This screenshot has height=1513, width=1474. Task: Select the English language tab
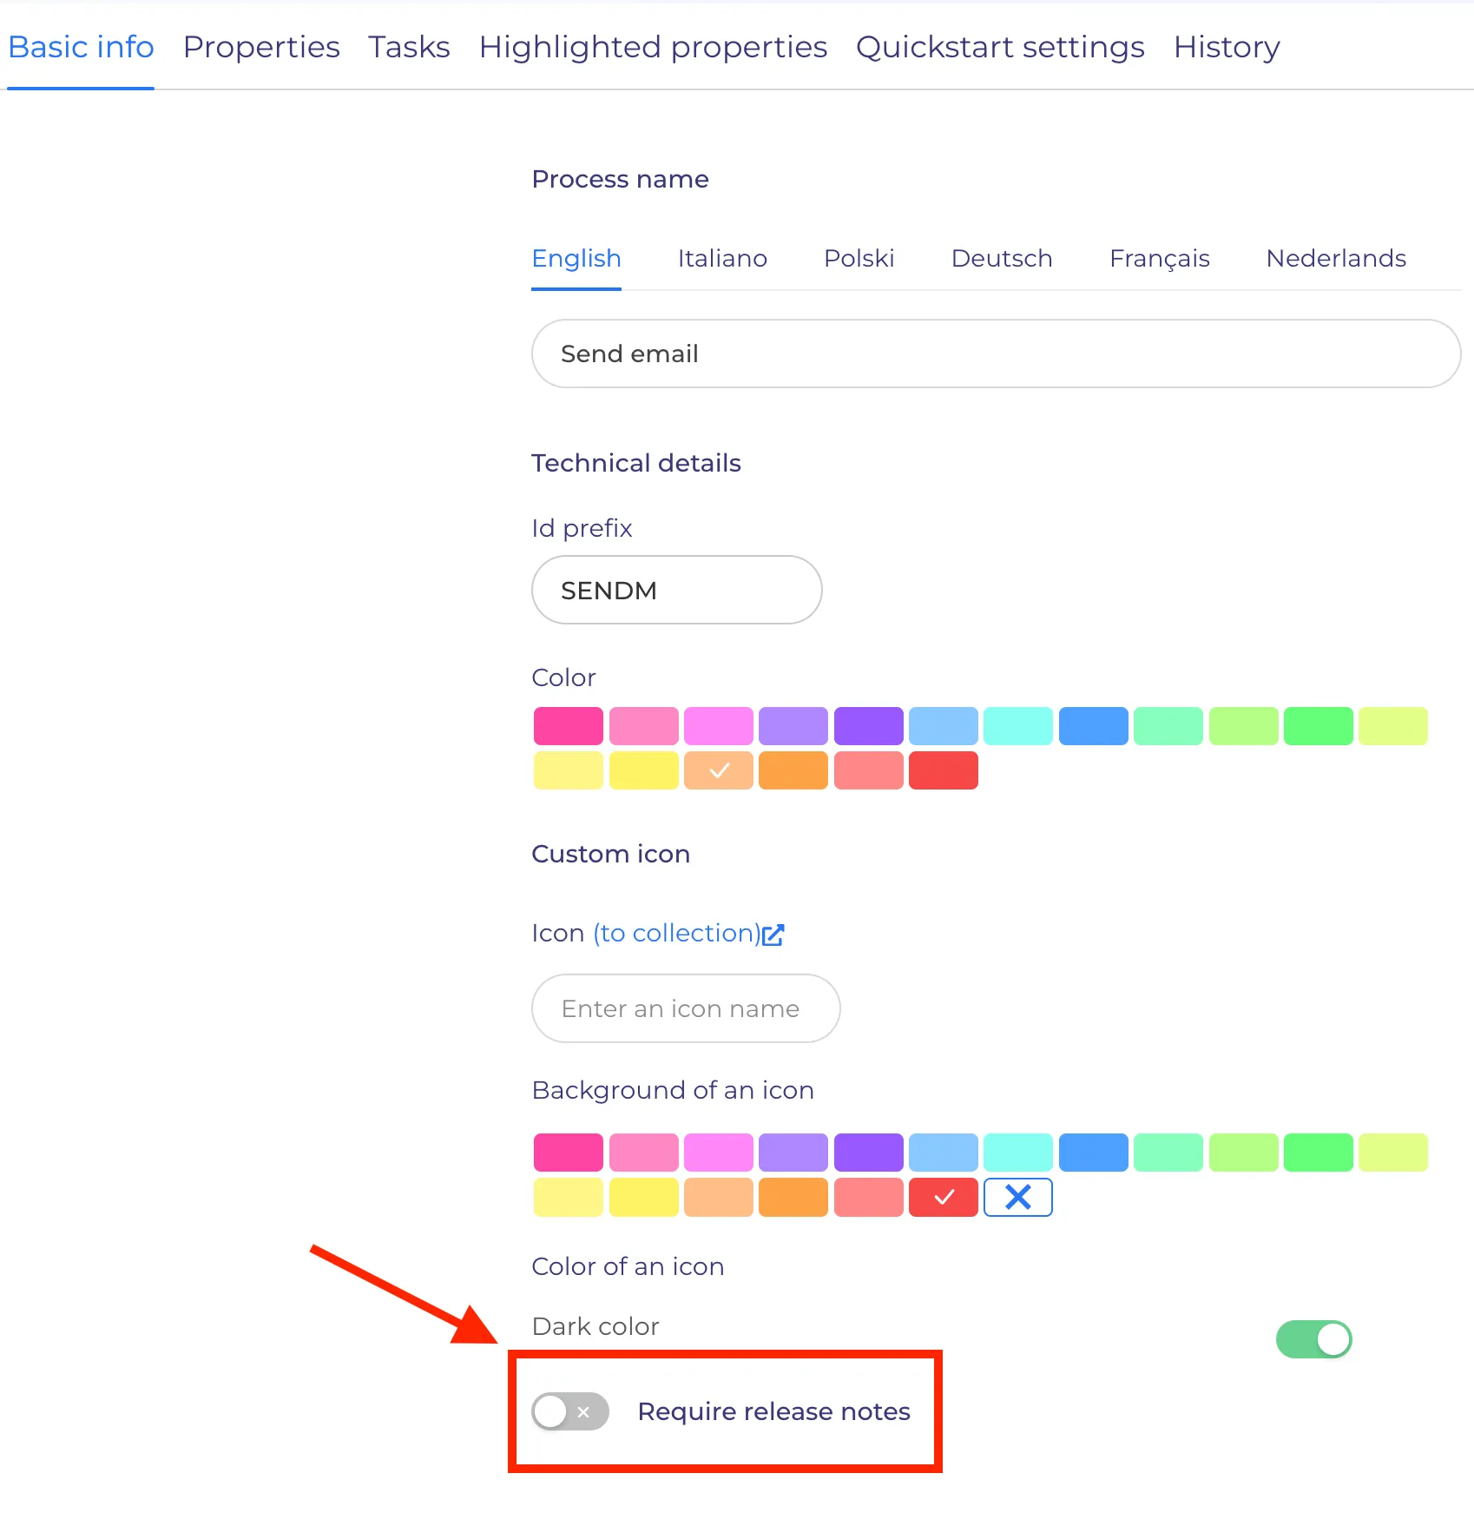tap(576, 259)
